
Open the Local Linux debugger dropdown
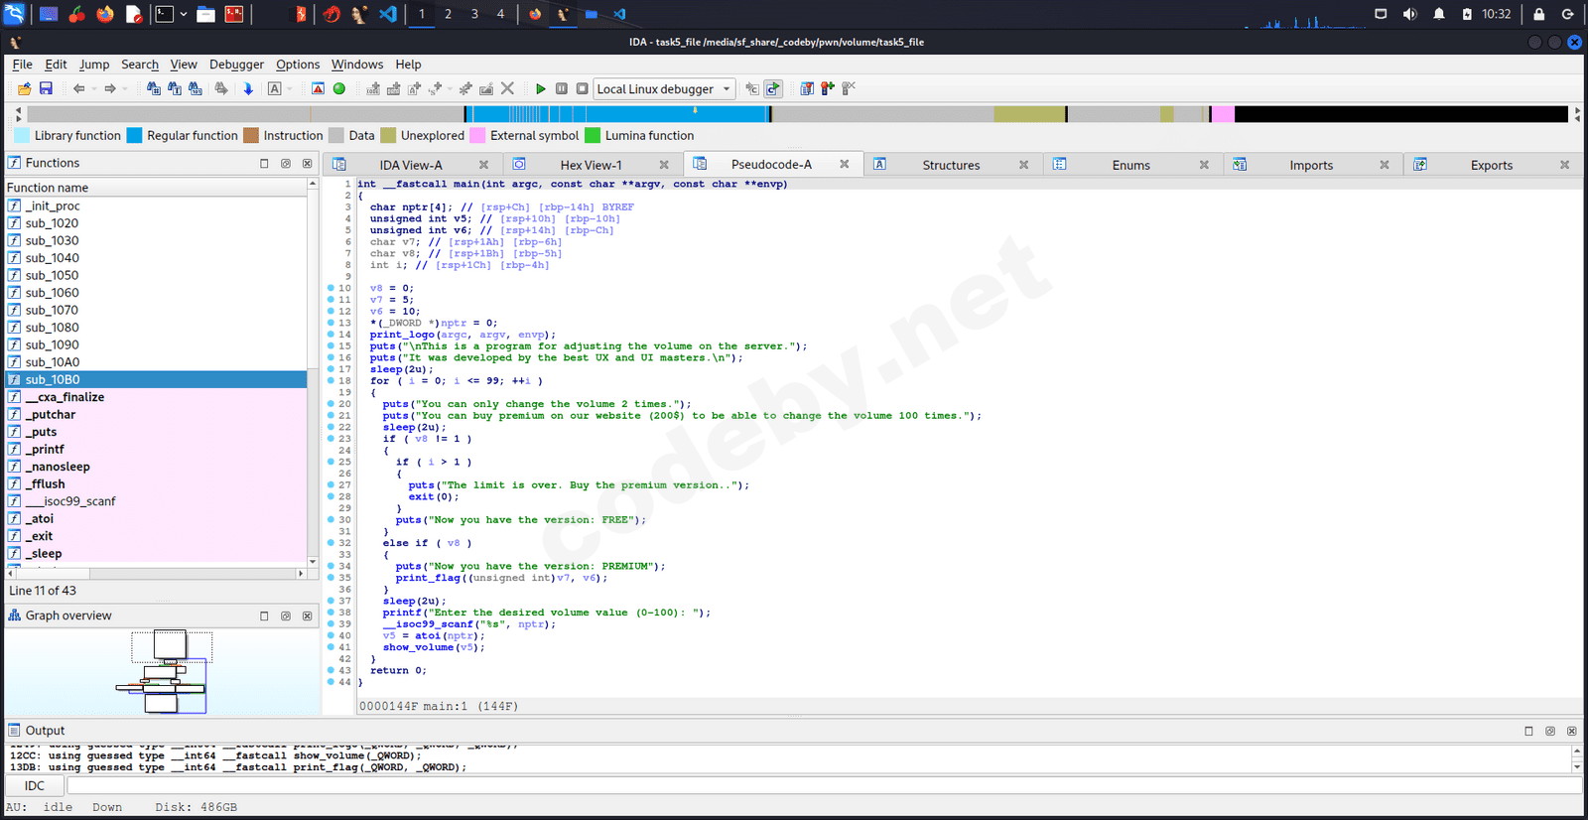pos(664,89)
